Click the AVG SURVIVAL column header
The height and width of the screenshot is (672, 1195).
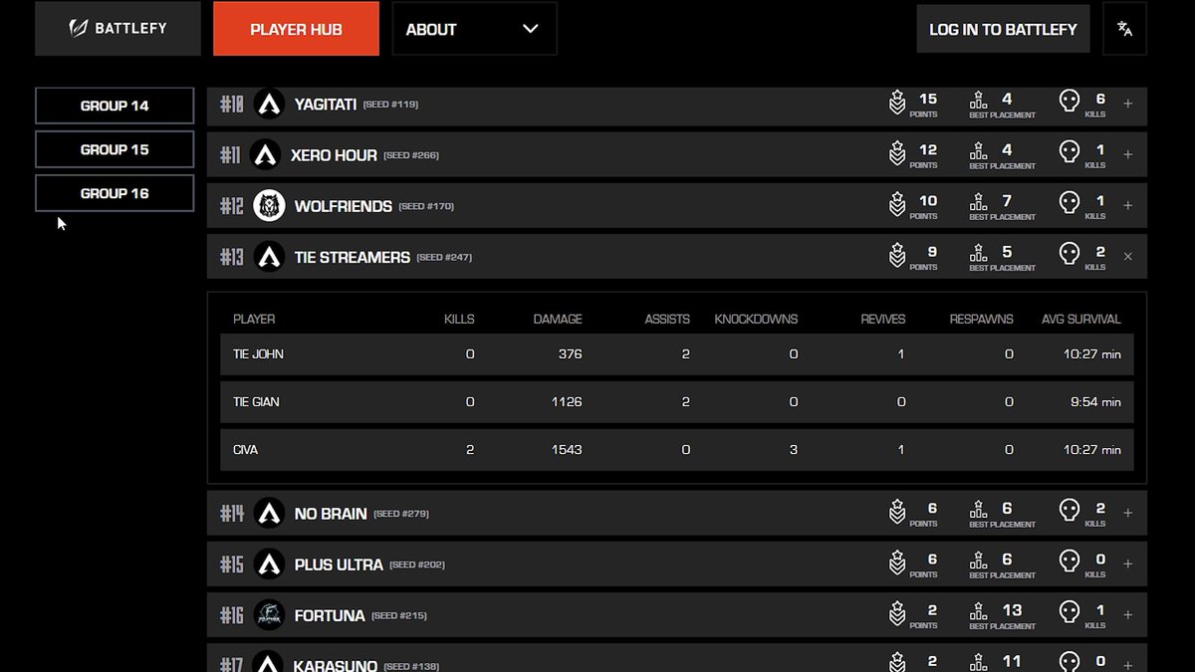(1080, 320)
